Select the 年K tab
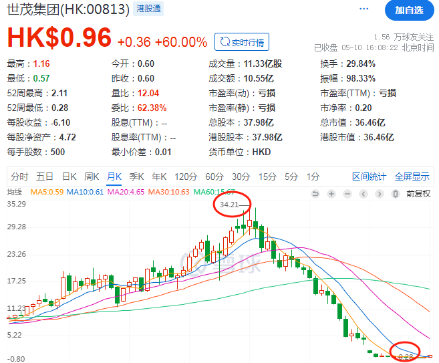 tap(159, 176)
